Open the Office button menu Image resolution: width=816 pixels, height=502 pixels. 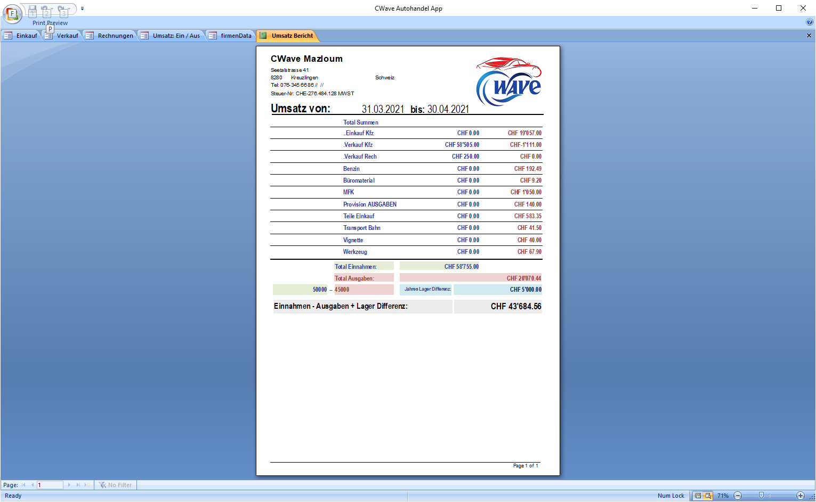12,14
